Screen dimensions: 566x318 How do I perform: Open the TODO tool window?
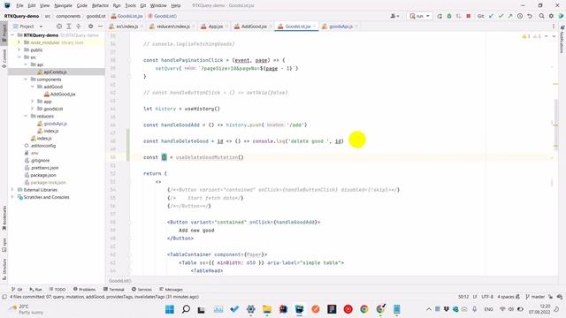57,289
